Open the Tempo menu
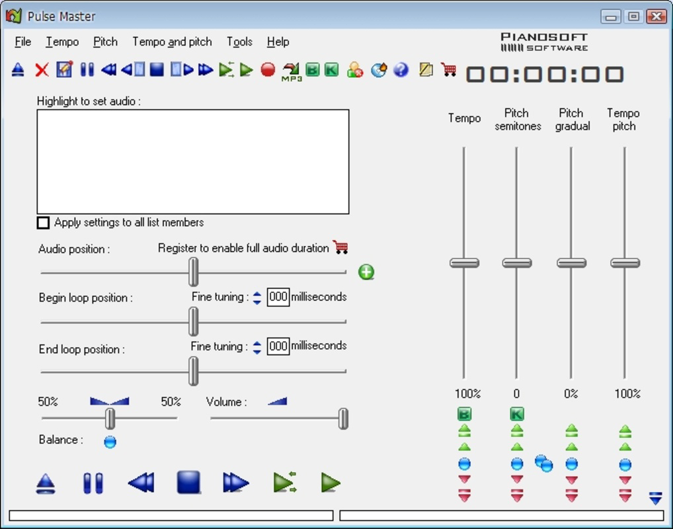Viewport: 673px width, 529px height. point(62,42)
